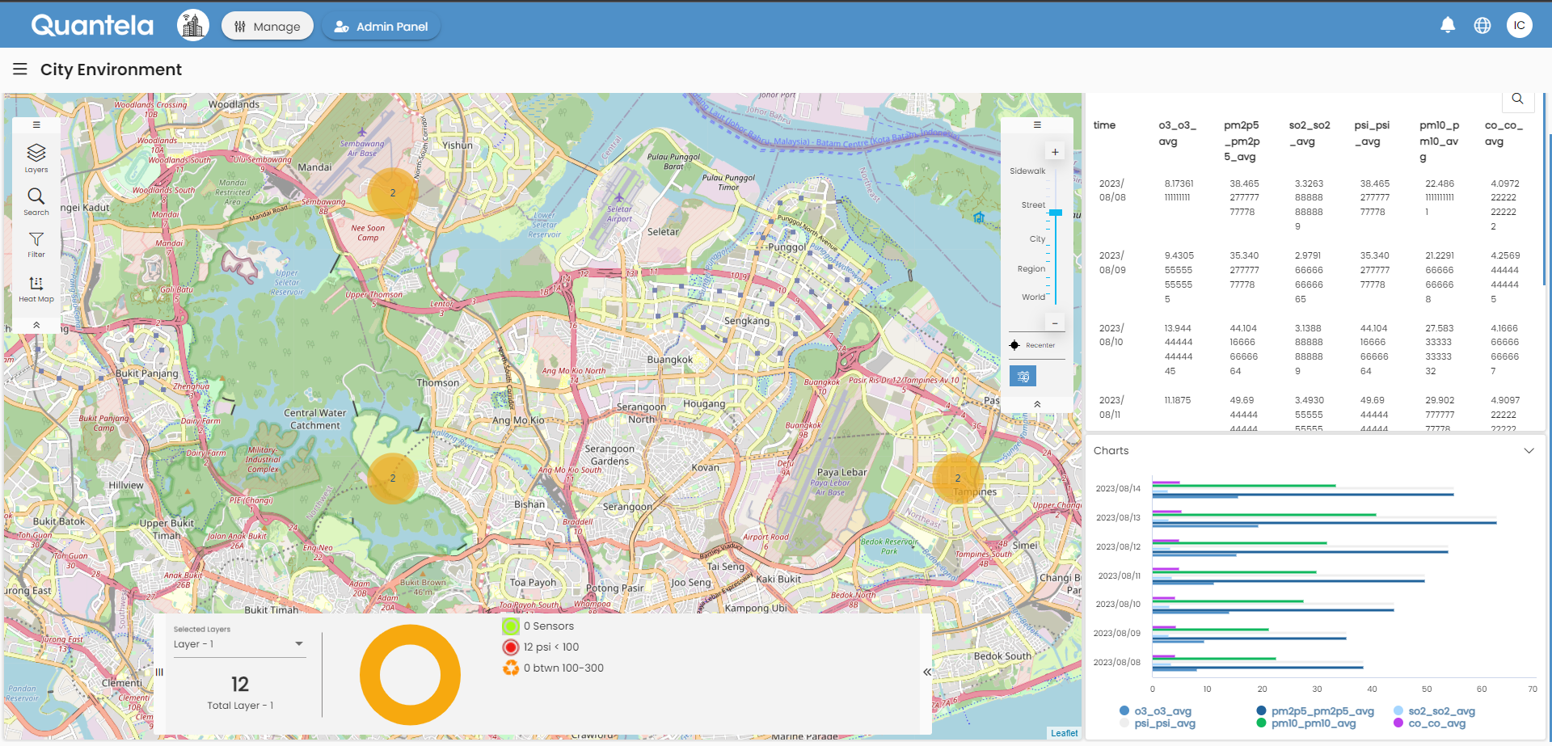Viewport: 1552px width, 746px height.
Task: Open the left toolbar hamburger menu
Action: 36,125
